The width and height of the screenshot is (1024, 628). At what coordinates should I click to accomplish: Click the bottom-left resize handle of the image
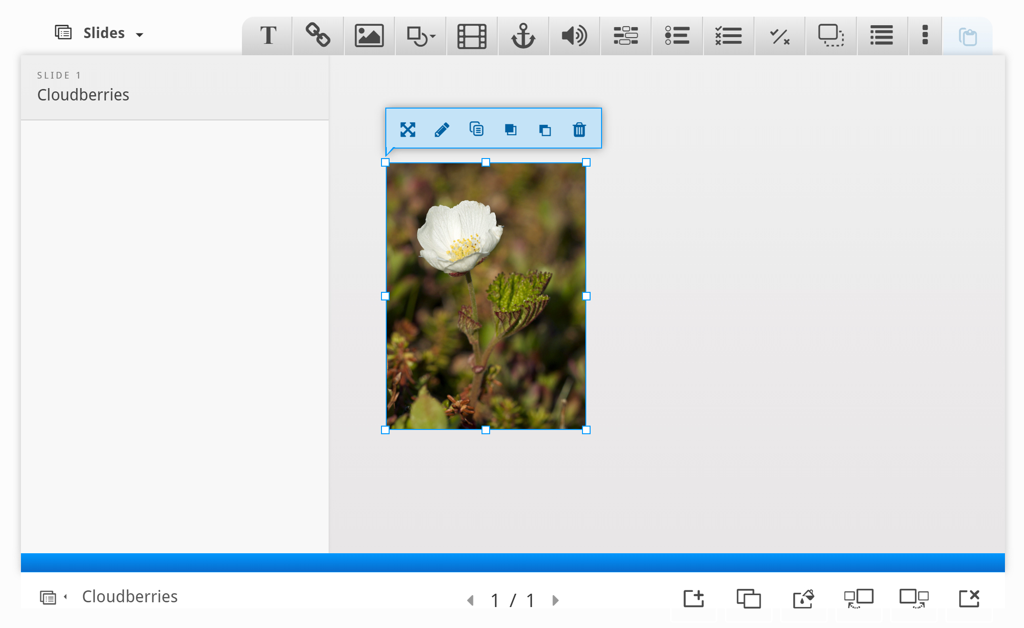point(385,430)
